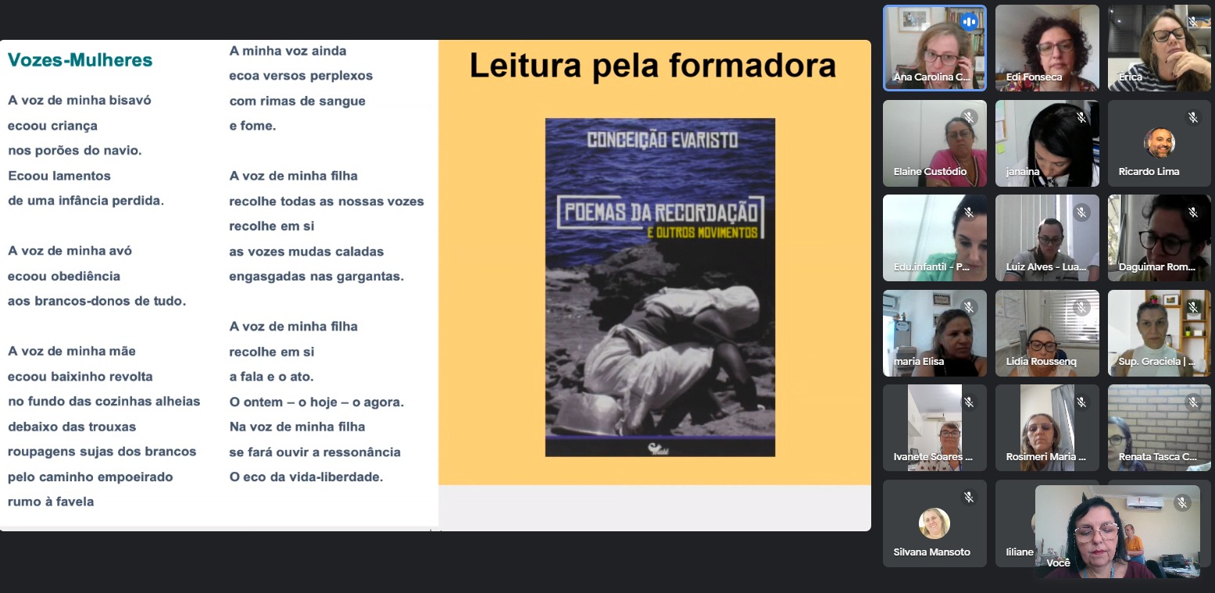Image resolution: width=1215 pixels, height=593 pixels.
Task: Click Ricardo Lima's profile avatar
Action: tap(1160, 143)
